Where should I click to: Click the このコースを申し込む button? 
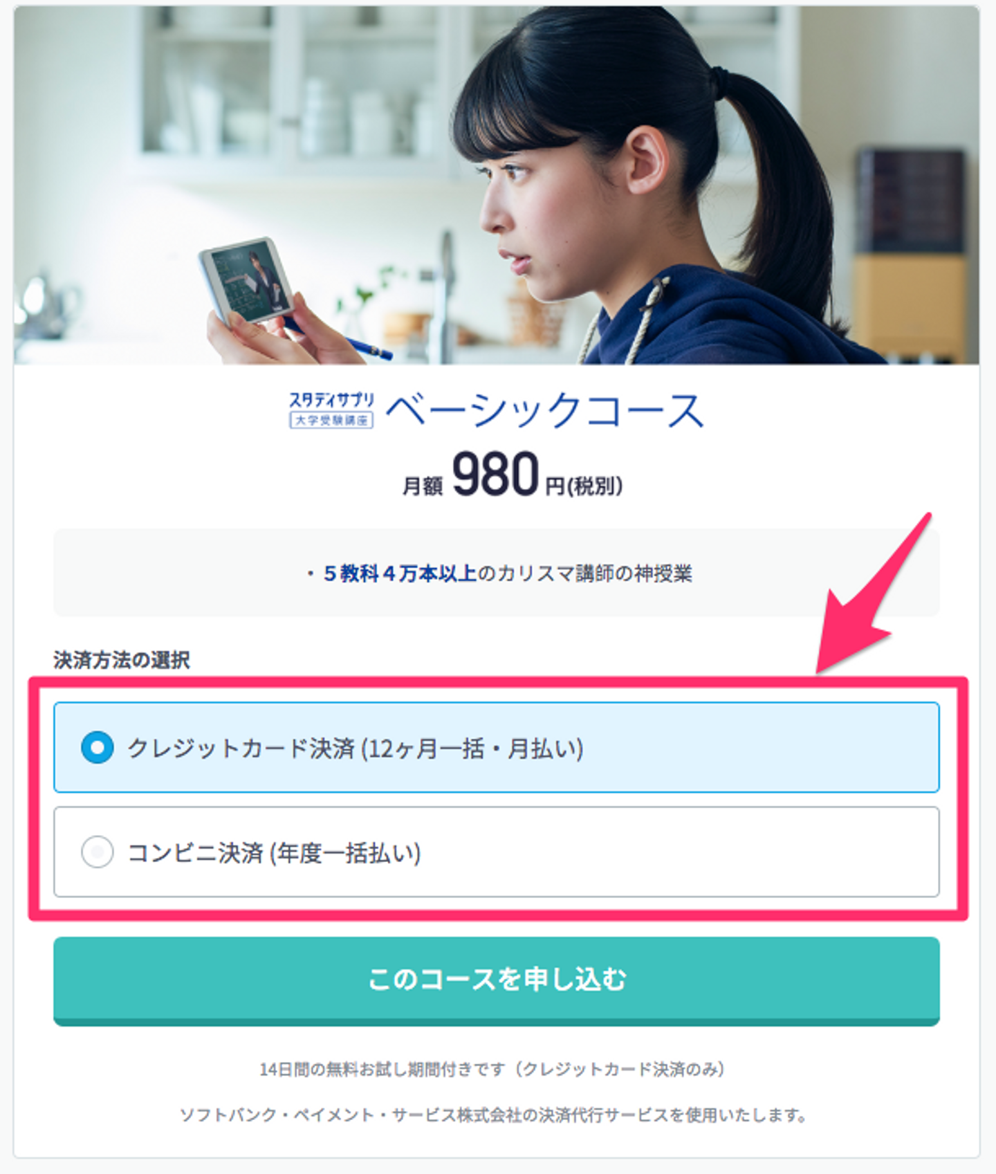[497, 980]
